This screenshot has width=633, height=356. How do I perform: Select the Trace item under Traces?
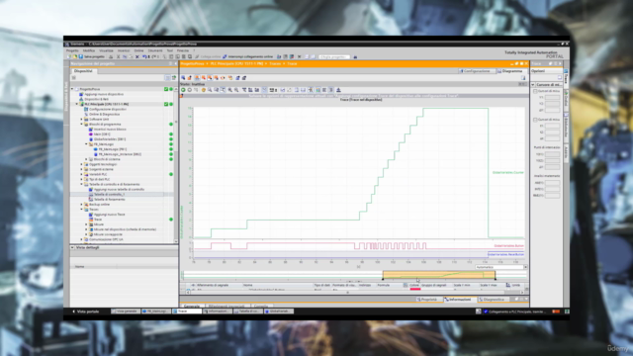coord(98,220)
